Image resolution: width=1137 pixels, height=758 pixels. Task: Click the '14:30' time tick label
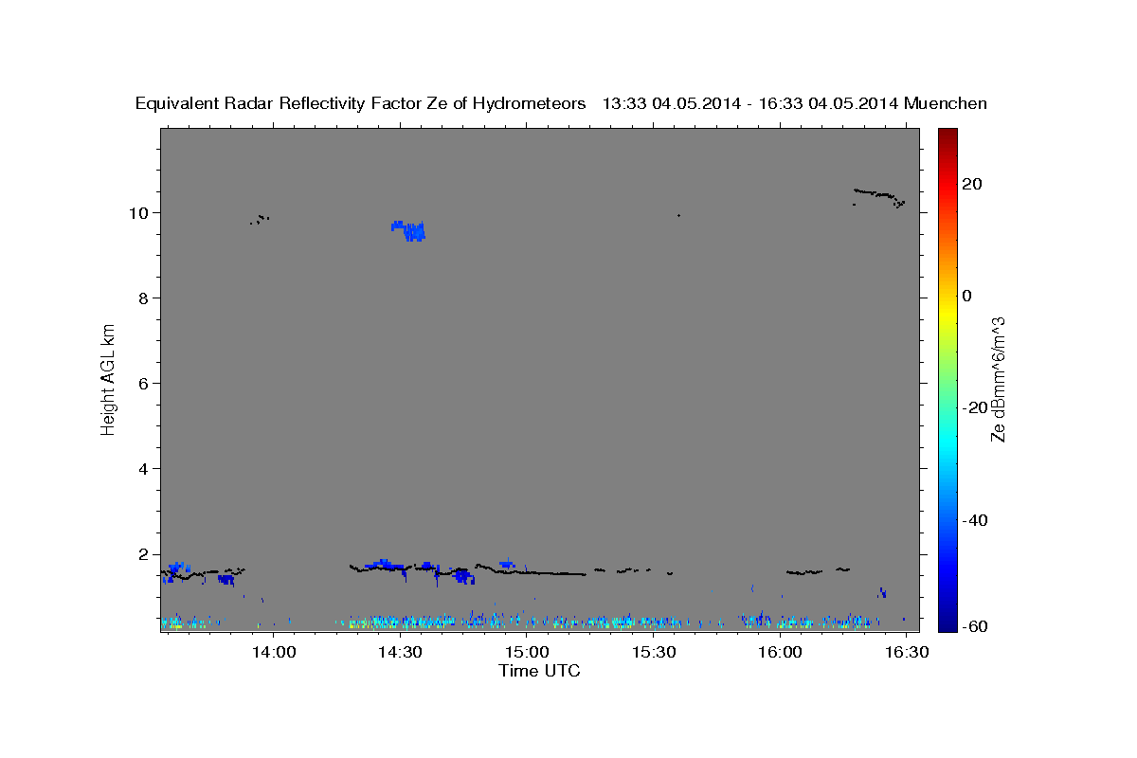point(401,653)
